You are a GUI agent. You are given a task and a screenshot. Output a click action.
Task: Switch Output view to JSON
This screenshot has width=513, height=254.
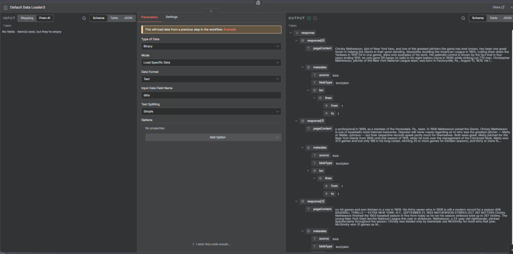pos(507,18)
